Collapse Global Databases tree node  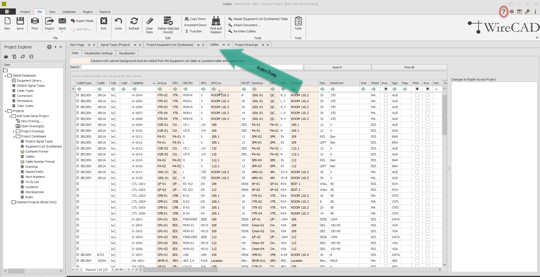coord(5,76)
